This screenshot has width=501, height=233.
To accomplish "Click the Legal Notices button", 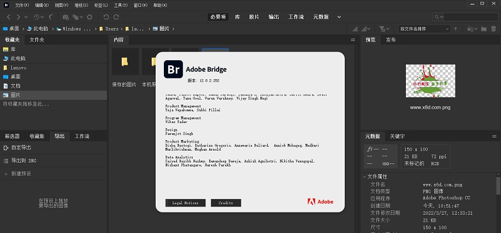I will pyautogui.click(x=185, y=203).
